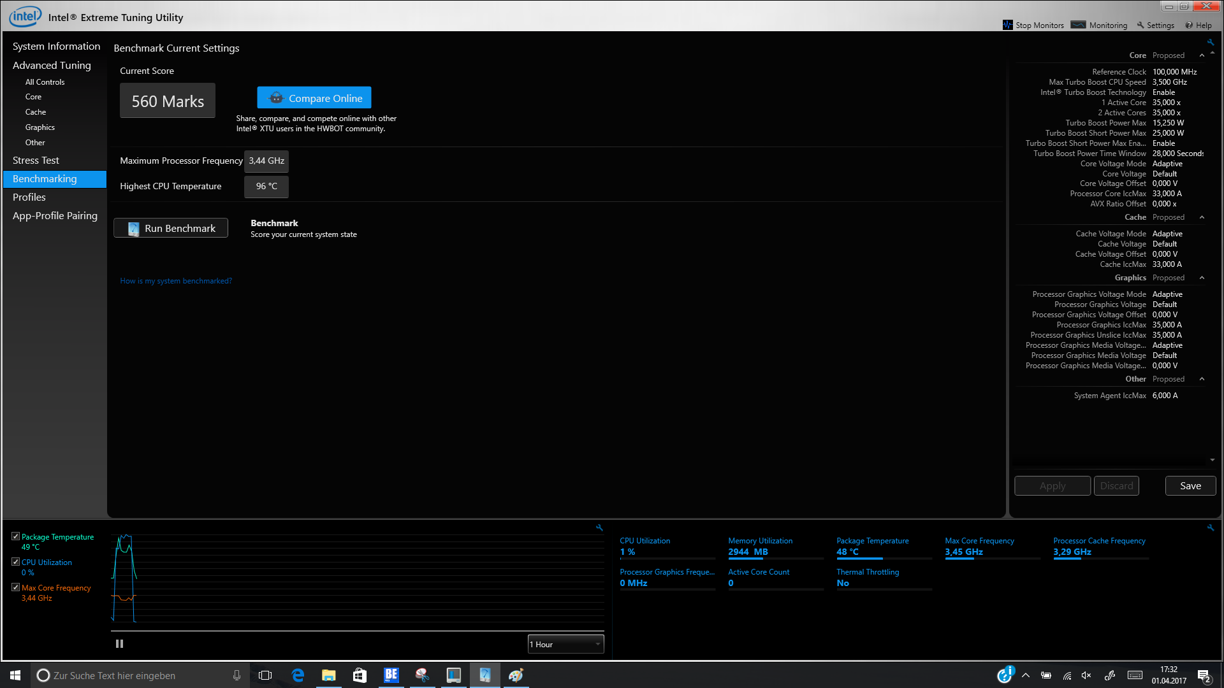Screen dimensions: 1224x688
Task: Click the Help question mark icon
Action: coord(1189,25)
